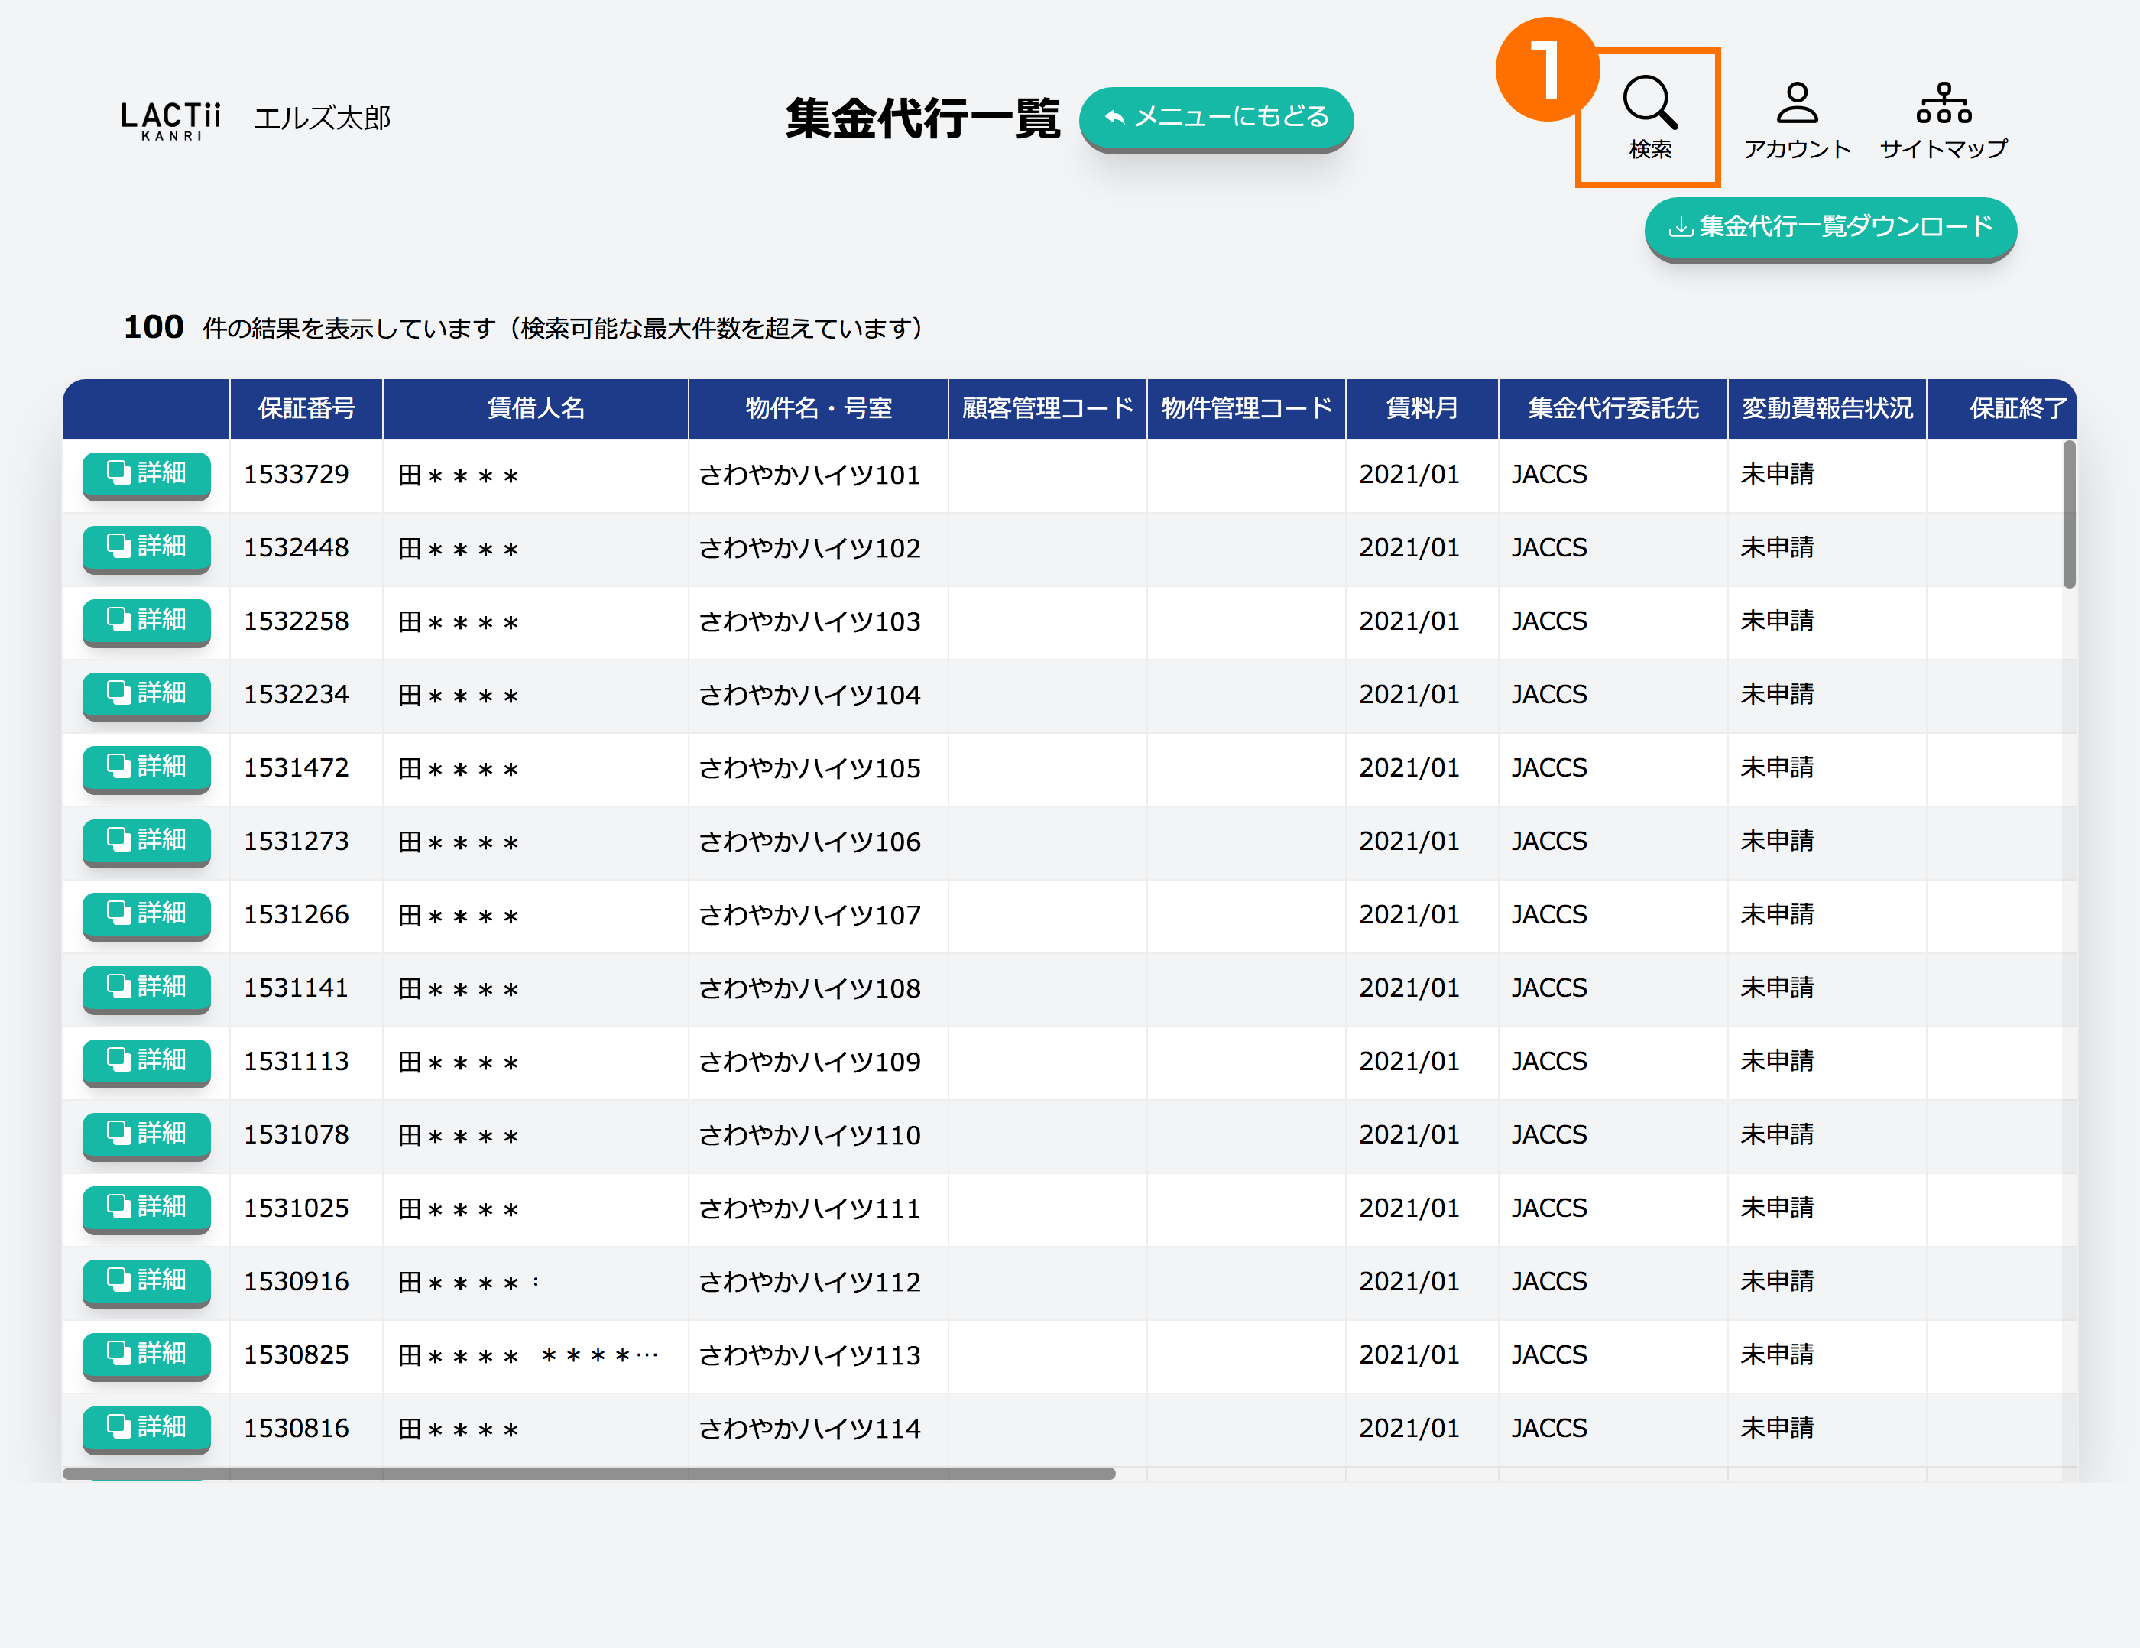Click the 変動費報告状況 column header
2140x1648 pixels.
(1827, 409)
